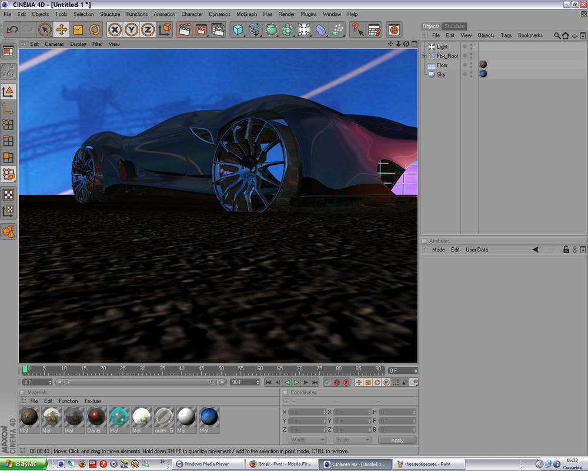Open the MoGraph menu
The height and width of the screenshot is (471, 588).
click(246, 14)
